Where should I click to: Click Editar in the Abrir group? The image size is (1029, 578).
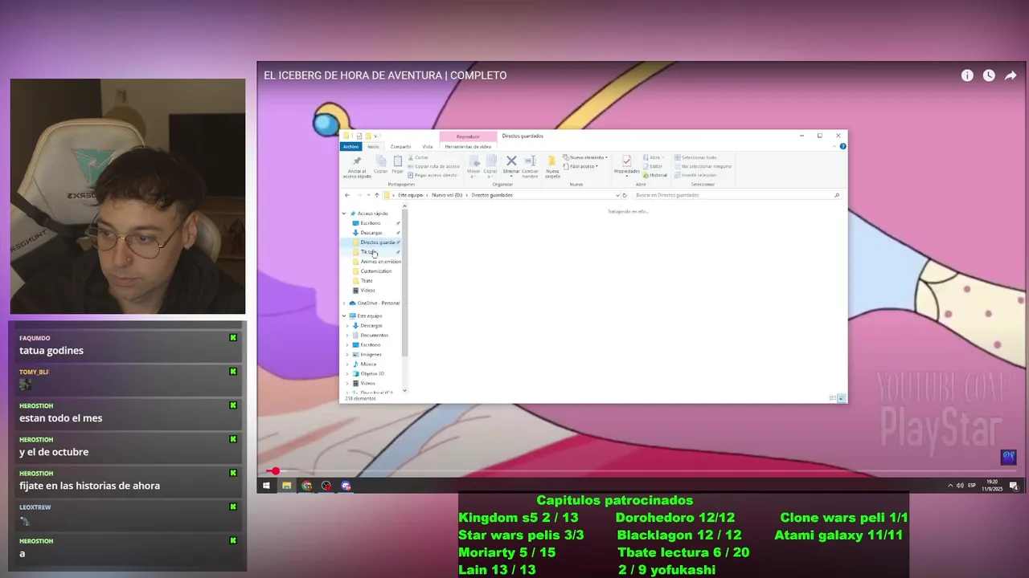(x=654, y=166)
